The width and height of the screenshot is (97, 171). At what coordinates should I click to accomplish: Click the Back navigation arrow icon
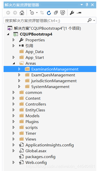coord(8,13)
